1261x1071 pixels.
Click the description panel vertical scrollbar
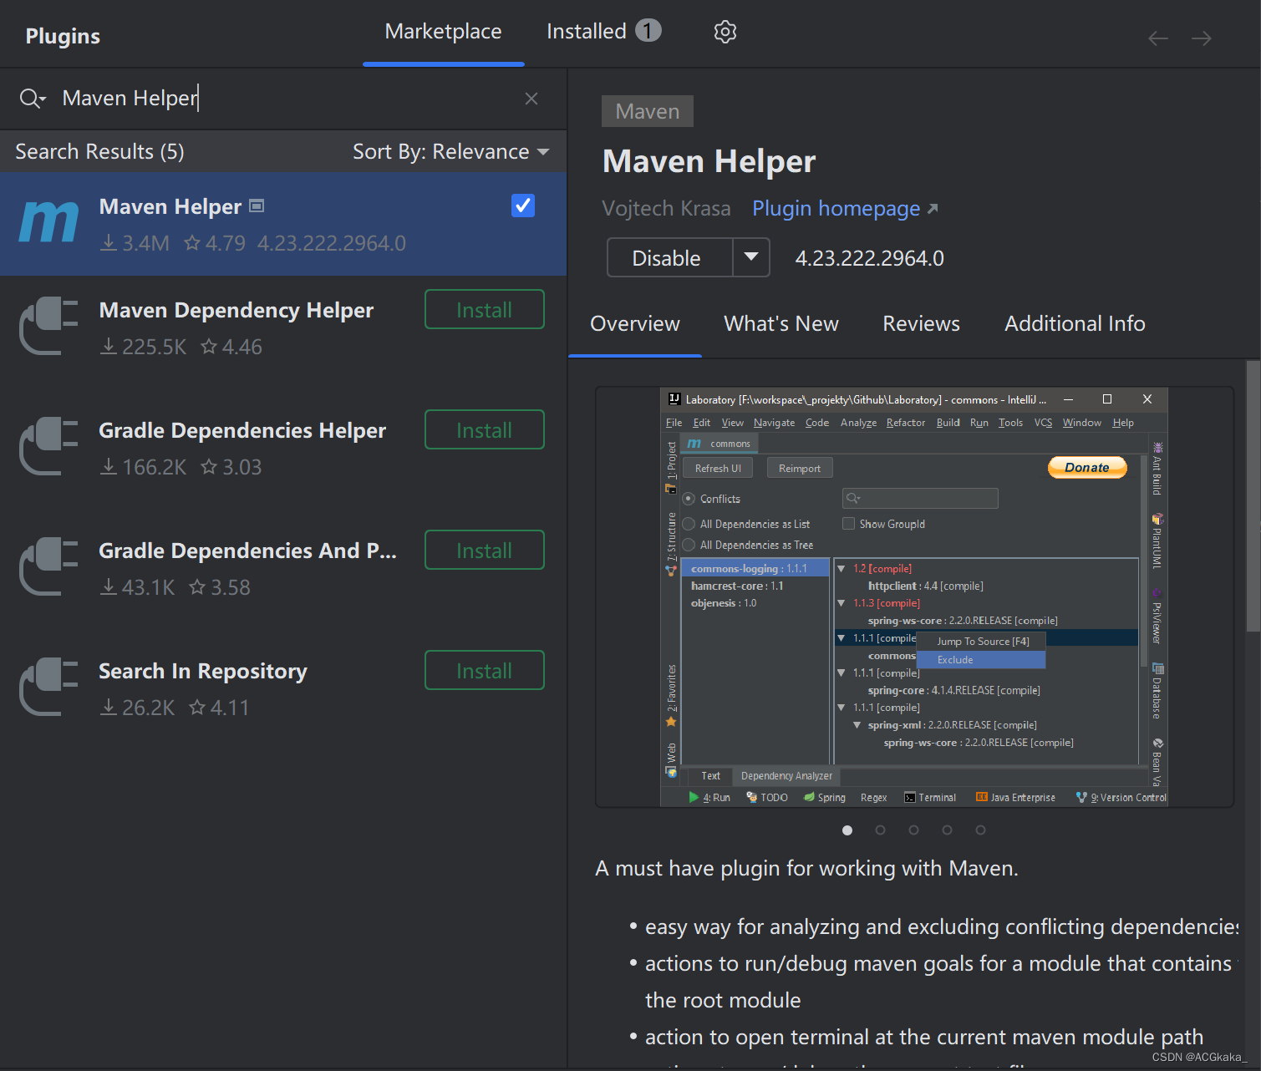(1253, 496)
